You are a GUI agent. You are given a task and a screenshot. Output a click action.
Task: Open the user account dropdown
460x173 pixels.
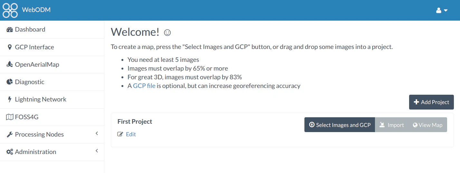click(x=442, y=10)
